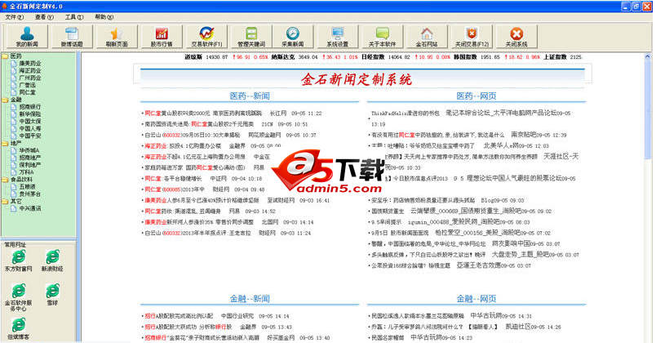The image size is (656, 343).
Task: Start 采集新闻 news collection
Action: click(293, 37)
